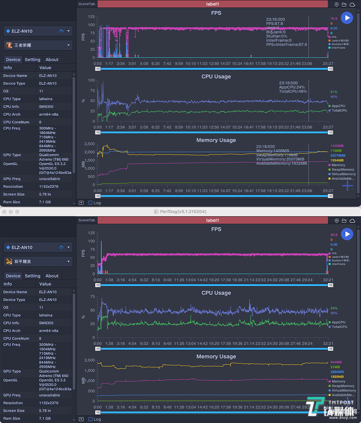Enable the Log checkbox in bottom window
Viewport: 361px width, 423px height.
pyautogui.click(x=90, y=419)
